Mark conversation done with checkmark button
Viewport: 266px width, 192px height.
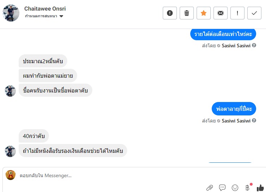coord(254,13)
